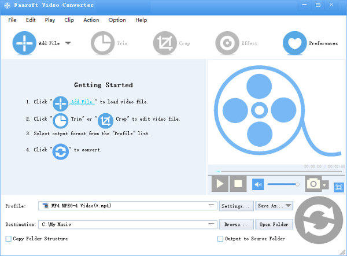
Task: Click the blue Add File plus icon in the toolbar
Action: point(24,43)
